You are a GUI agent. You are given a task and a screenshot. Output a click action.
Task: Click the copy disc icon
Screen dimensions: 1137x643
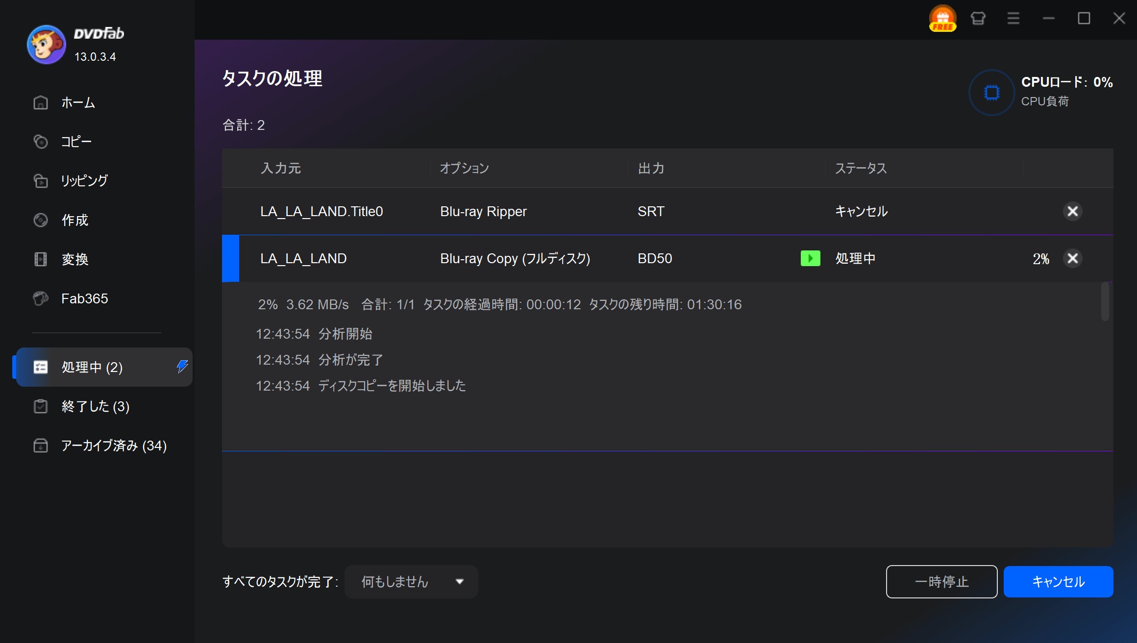(41, 142)
